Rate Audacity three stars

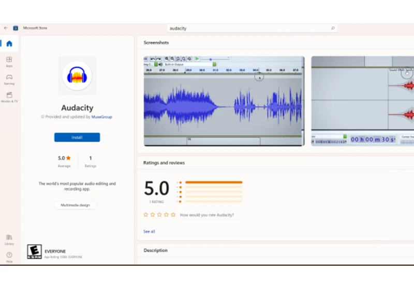[x=159, y=215]
